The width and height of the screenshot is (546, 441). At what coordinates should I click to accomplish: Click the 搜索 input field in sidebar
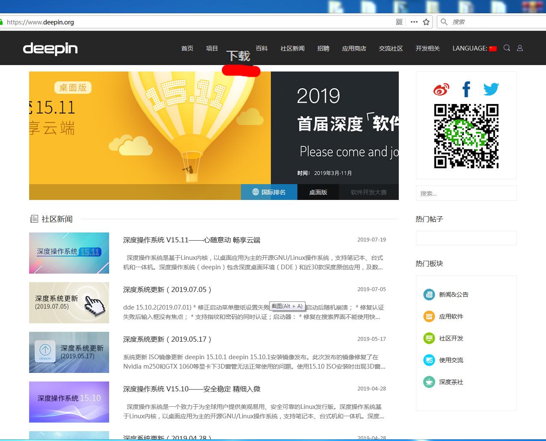466,193
